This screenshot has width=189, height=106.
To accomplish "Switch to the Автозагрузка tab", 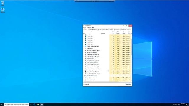I will click(110, 29).
